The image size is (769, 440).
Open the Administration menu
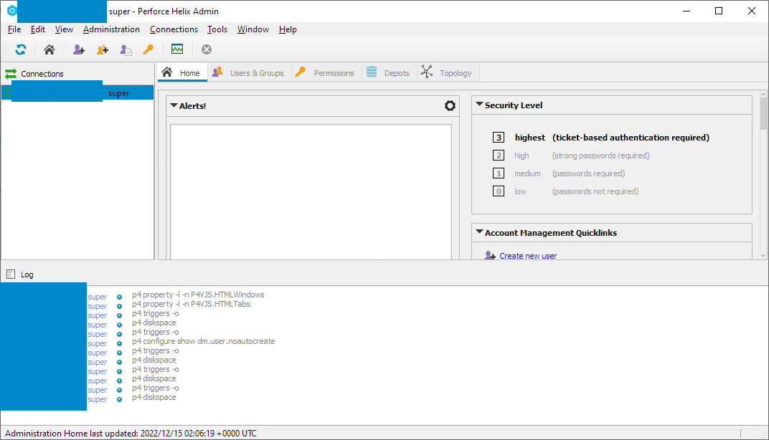pyautogui.click(x=111, y=29)
